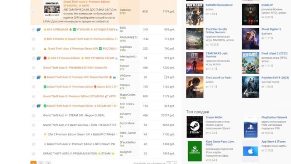Open the STEAM Gift - Region GLOBAL listing
291x164 pixels.
pyautogui.click(x=74, y=115)
